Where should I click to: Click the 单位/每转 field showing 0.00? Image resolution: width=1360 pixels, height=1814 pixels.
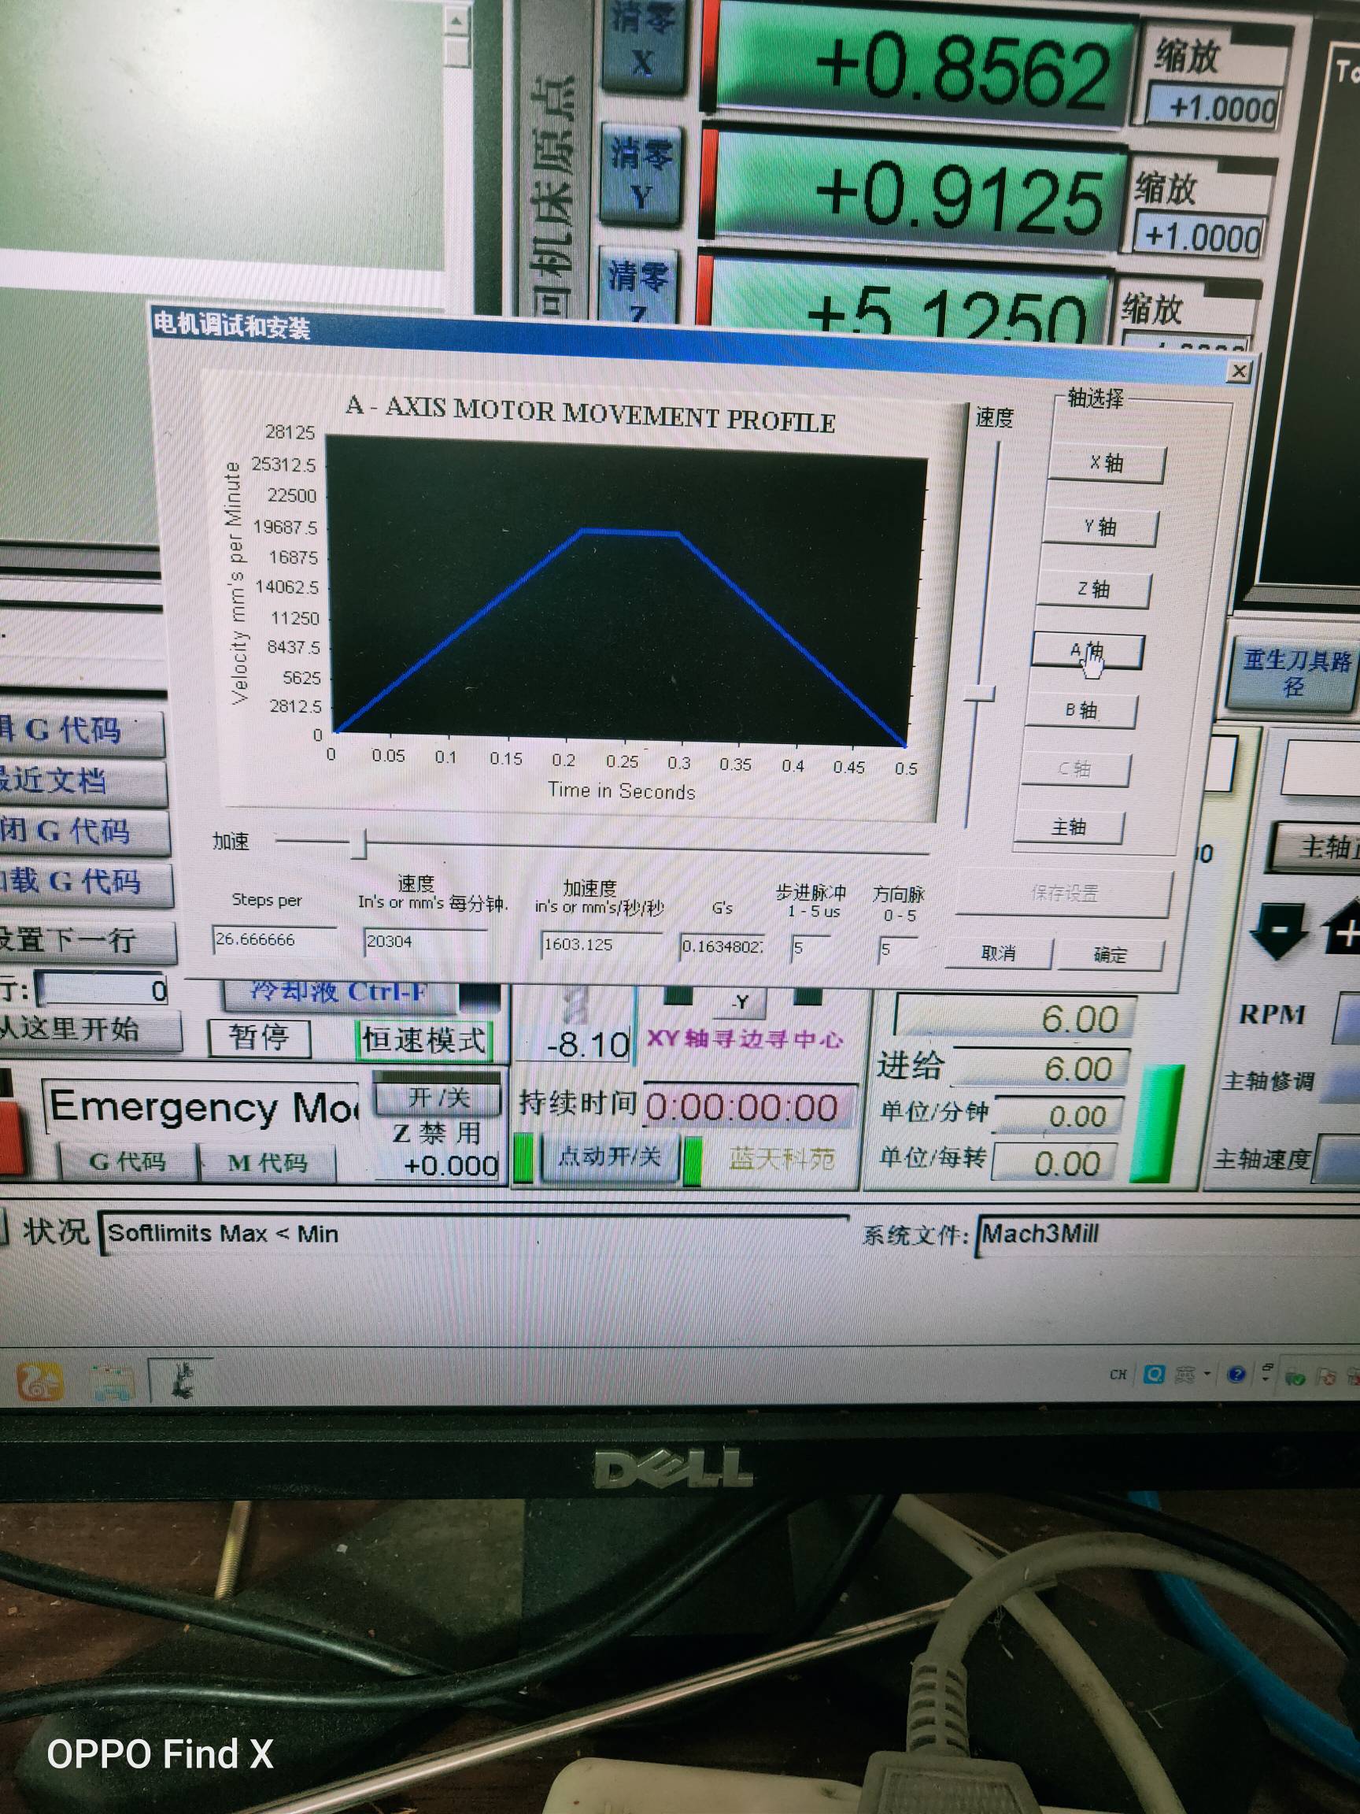[1055, 1162]
